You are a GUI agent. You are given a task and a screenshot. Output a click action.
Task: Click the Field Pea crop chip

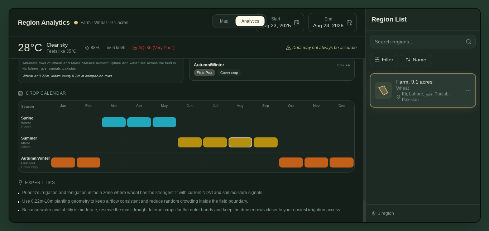(205, 73)
